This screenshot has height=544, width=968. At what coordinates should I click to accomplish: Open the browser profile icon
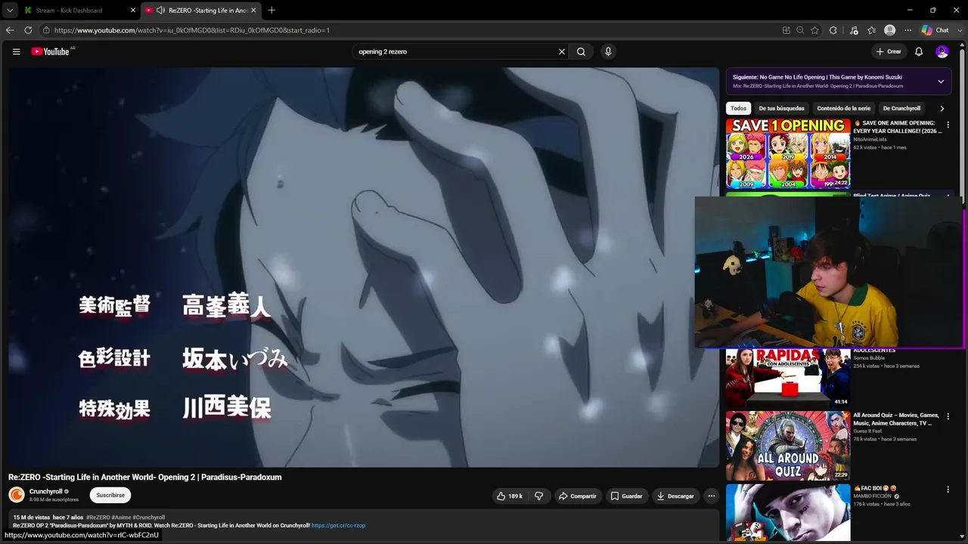pos(890,30)
